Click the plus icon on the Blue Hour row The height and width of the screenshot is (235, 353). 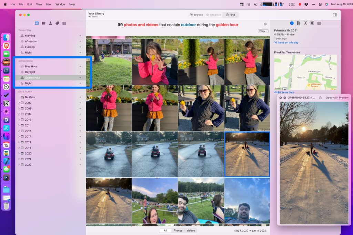pos(80,66)
